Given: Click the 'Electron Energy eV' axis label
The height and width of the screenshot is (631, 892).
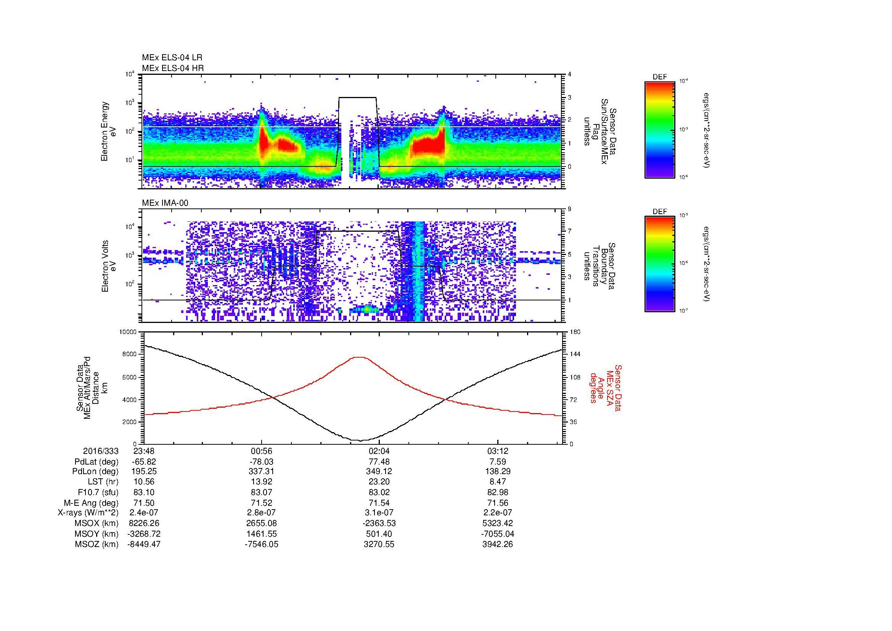Looking at the screenshot, I should pyautogui.click(x=109, y=131).
